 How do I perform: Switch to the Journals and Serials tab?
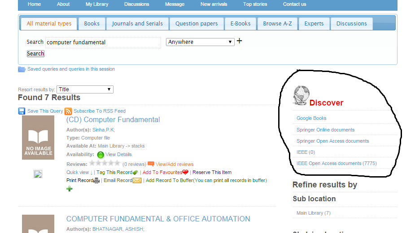click(137, 24)
